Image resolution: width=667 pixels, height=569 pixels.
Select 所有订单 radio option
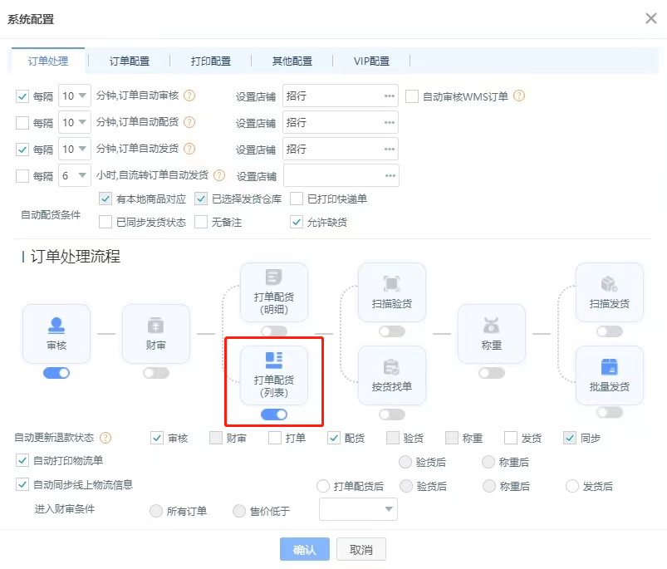click(156, 511)
